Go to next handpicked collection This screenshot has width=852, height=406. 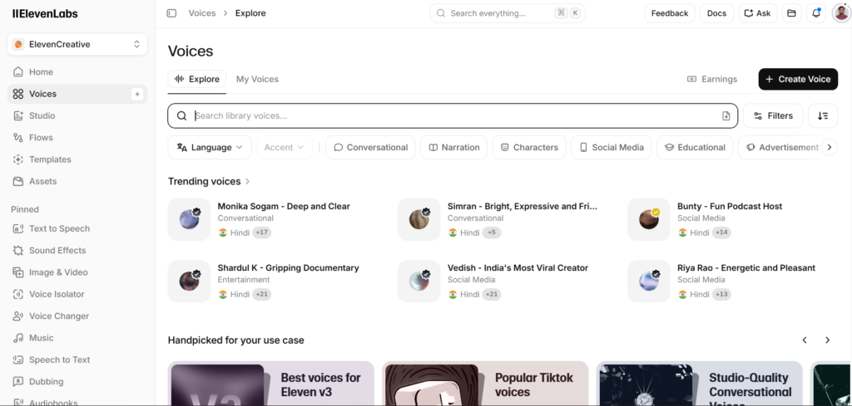[828, 340]
